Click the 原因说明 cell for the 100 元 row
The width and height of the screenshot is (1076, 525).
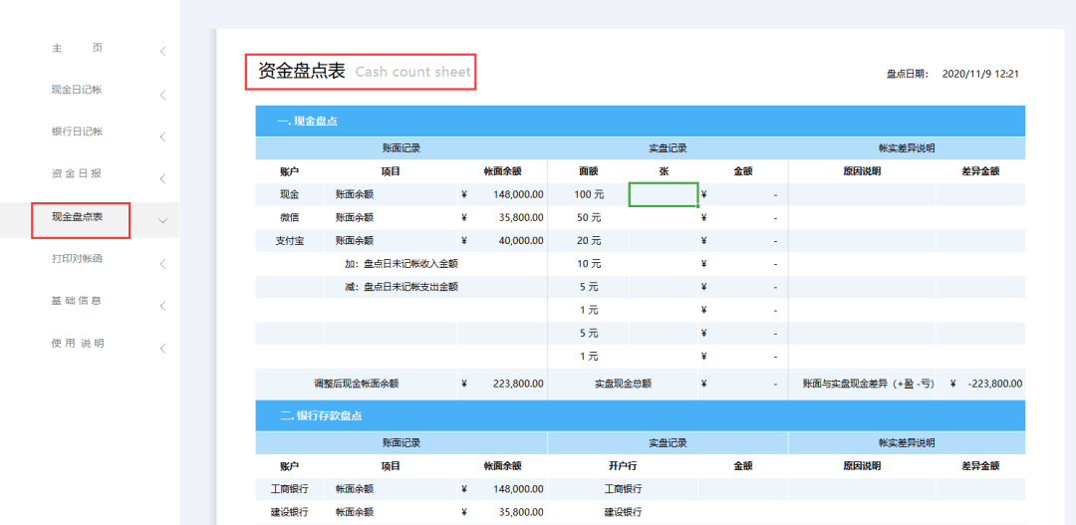862,194
